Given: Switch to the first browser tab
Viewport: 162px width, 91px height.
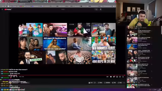Looking at the screenshot, I should click(10, 1).
